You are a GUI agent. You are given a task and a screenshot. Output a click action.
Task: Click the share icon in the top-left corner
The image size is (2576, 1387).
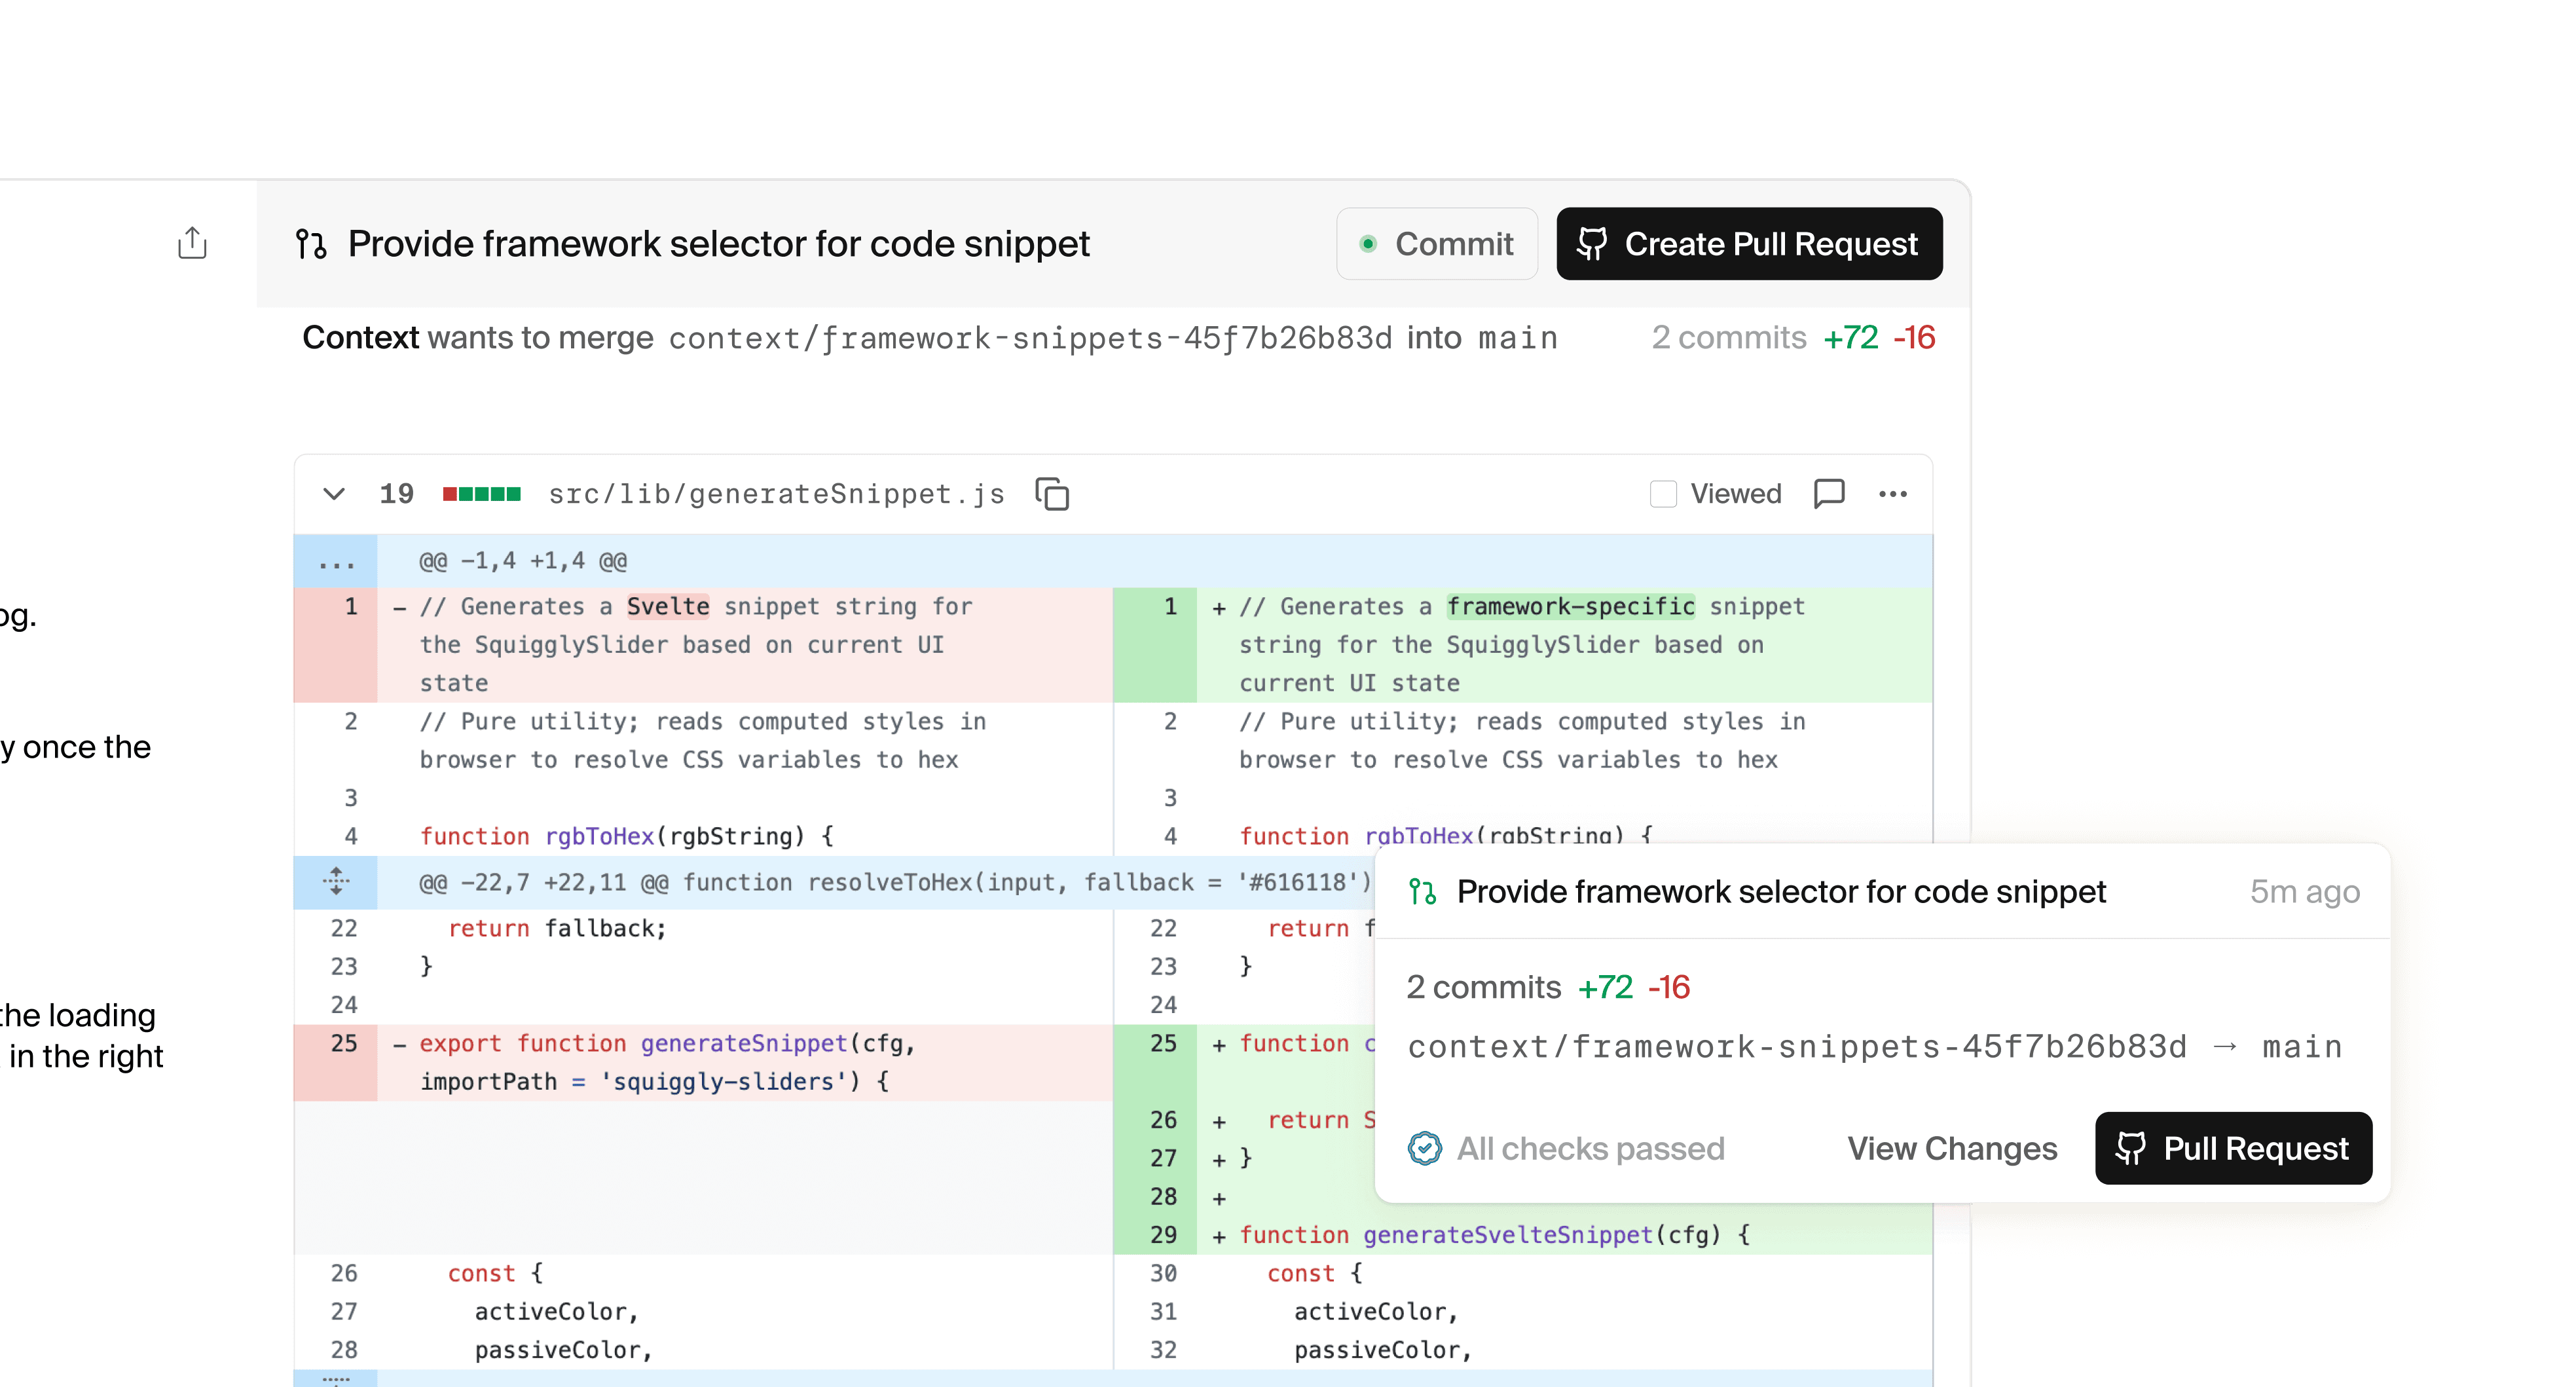pos(192,243)
